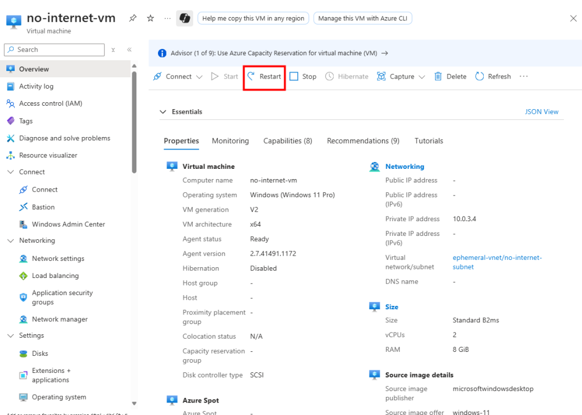This screenshot has width=582, height=415.
Task: Stop the virtual machine
Action: click(303, 77)
